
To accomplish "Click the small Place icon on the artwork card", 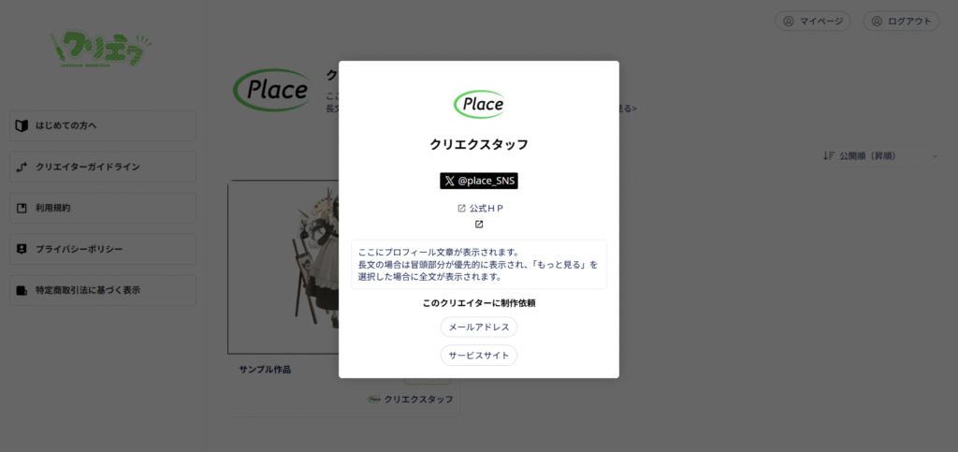I will [x=374, y=400].
